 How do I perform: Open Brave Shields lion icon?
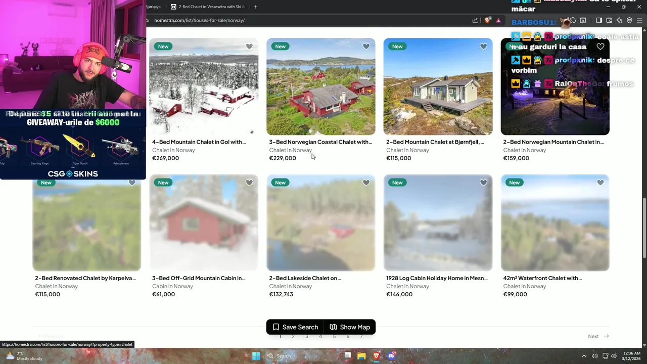488,20
